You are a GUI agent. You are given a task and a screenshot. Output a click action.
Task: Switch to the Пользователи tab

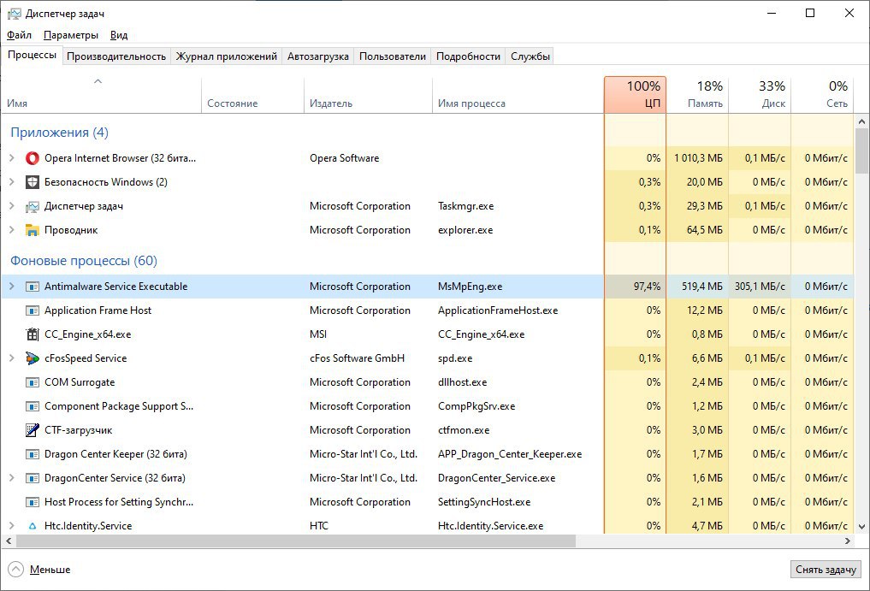click(x=393, y=56)
